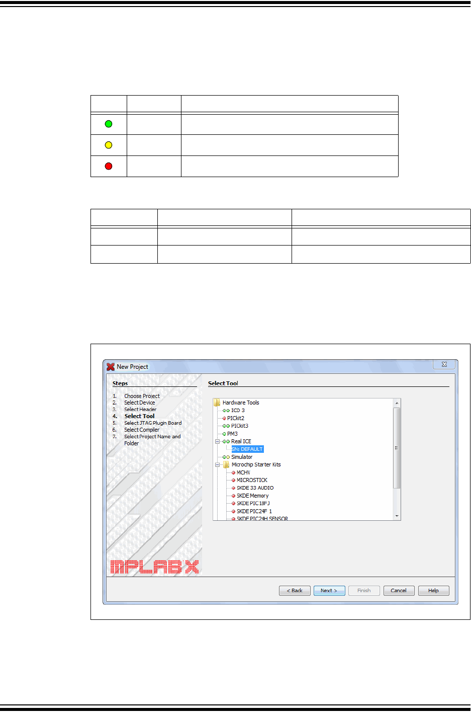The width and height of the screenshot is (471, 719).
Task: Click the tool list scrollbar thumb
Action: point(397,448)
